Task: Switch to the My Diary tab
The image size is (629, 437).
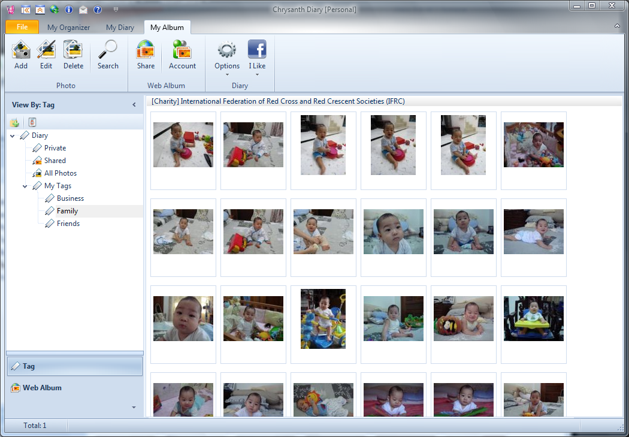Action: point(120,28)
